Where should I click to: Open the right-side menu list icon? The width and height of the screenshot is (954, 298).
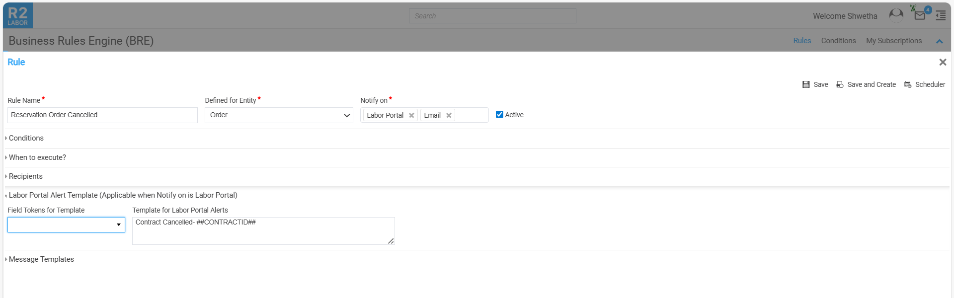(x=941, y=16)
